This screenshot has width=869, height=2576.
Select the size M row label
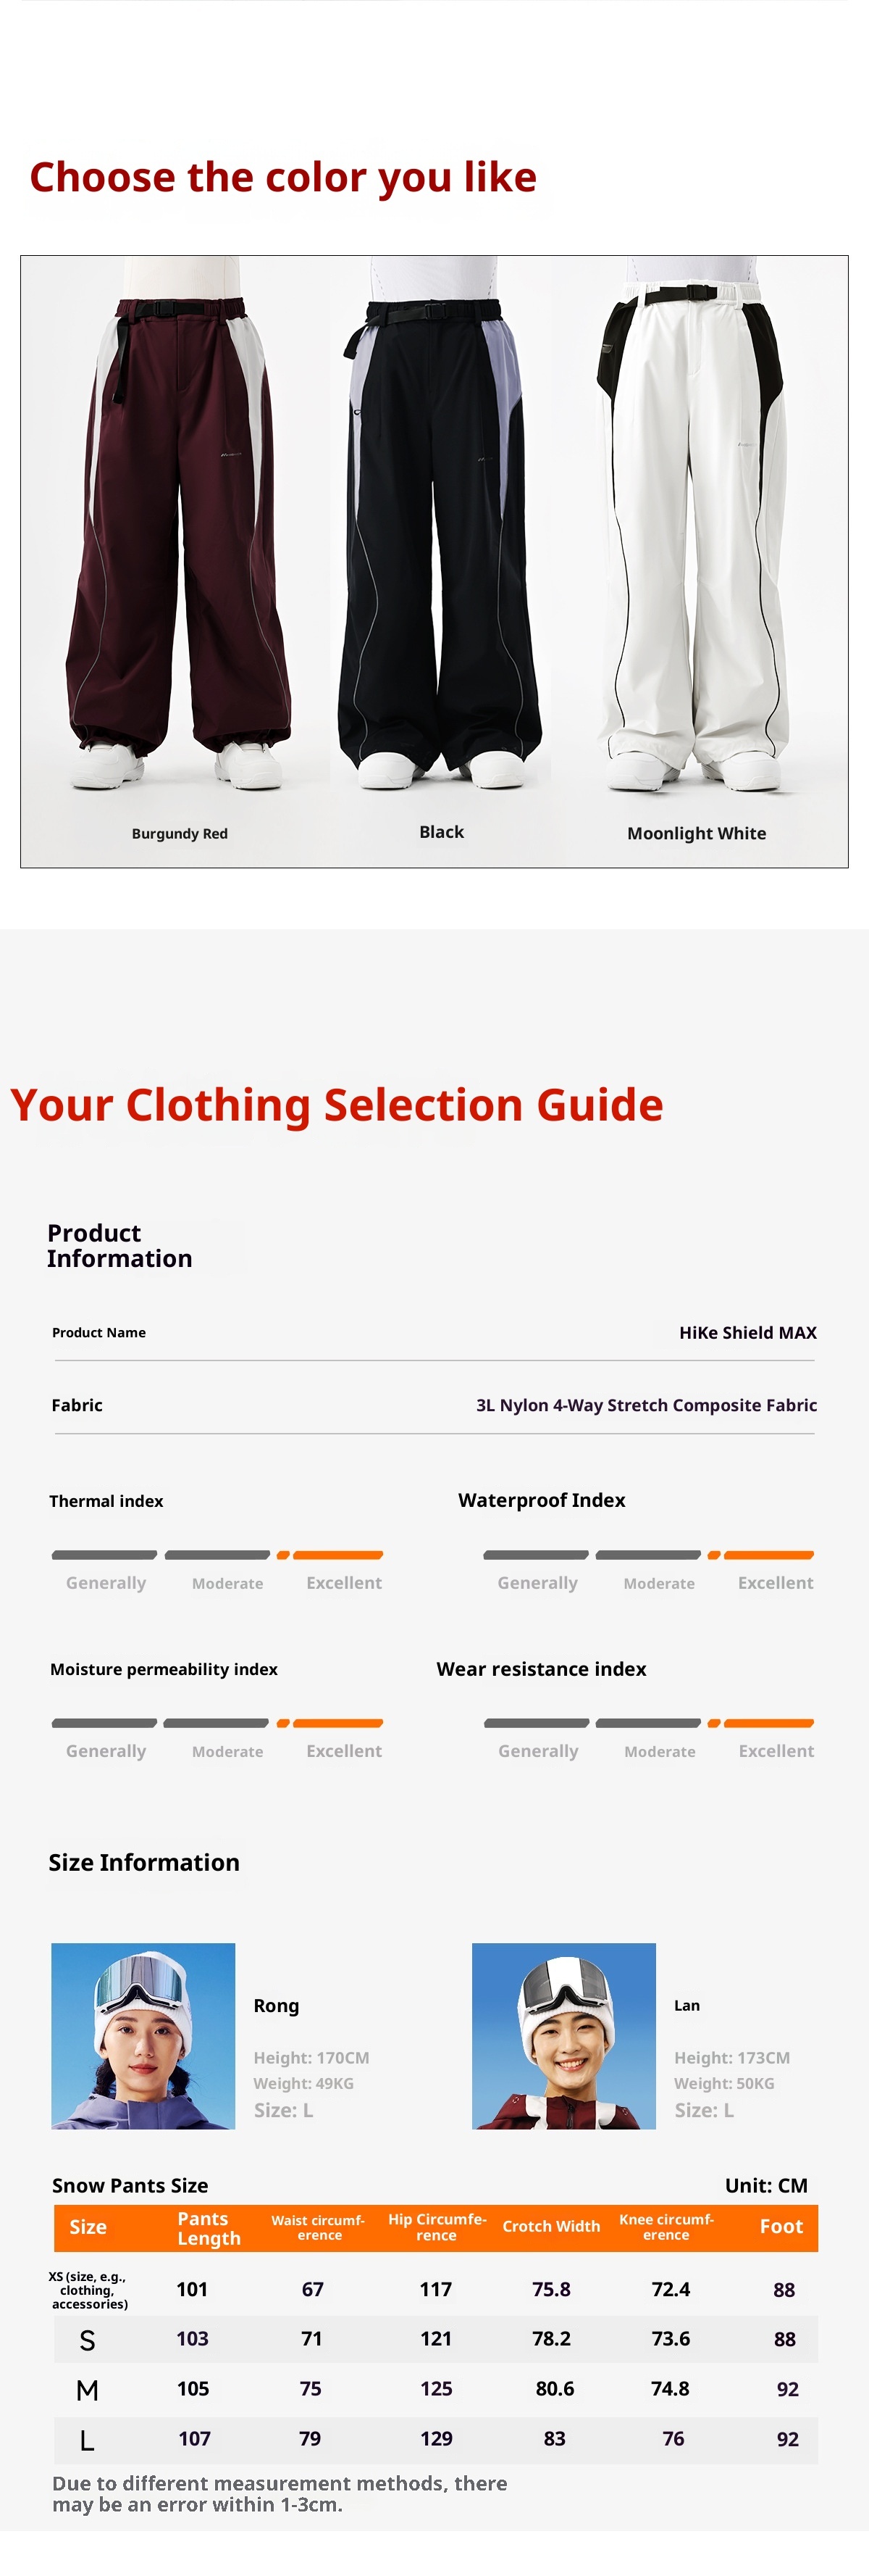point(87,2390)
